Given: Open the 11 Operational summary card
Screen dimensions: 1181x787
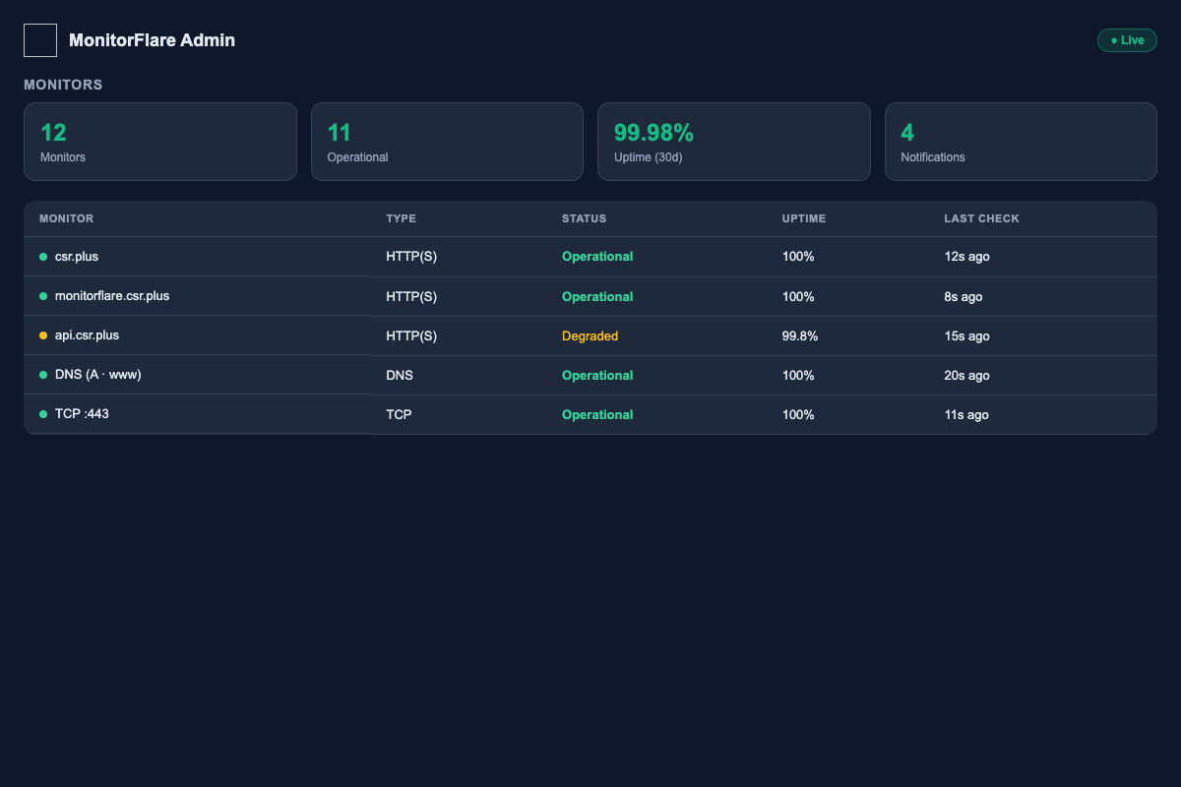Looking at the screenshot, I should (x=447, y=142).
